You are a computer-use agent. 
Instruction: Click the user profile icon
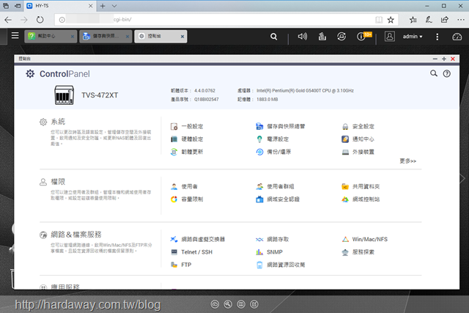389,37
